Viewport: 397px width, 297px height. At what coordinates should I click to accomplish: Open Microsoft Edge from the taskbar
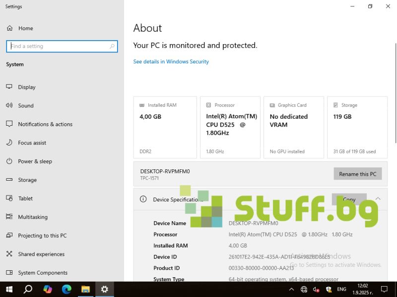click(66, 289)
